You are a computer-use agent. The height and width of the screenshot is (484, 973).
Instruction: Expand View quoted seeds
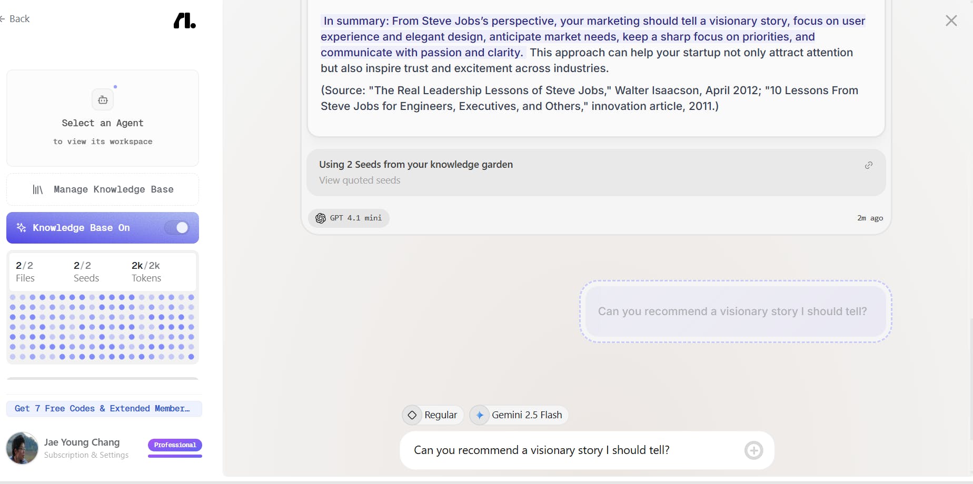pos(360,180)
